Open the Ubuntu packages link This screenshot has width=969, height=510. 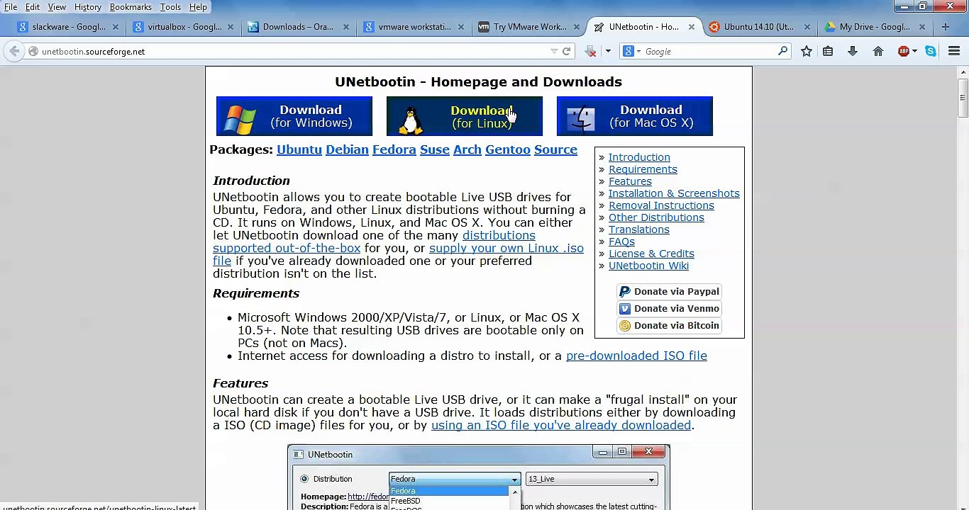[299, 149]
